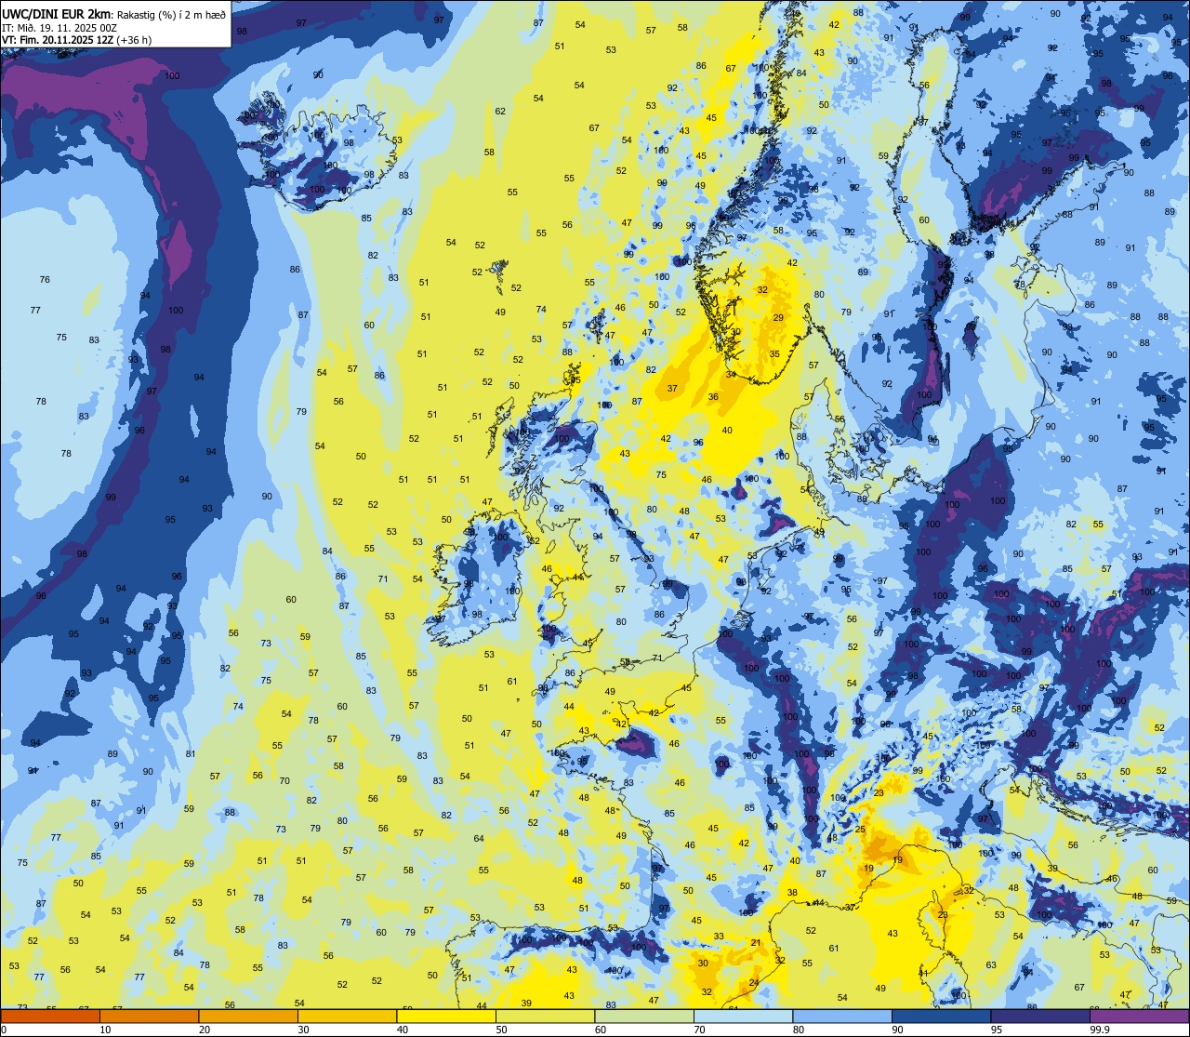Click the value 21 over northeastern Spain
This screenshot has height=1037, width=1190.
tap(756, 943)
